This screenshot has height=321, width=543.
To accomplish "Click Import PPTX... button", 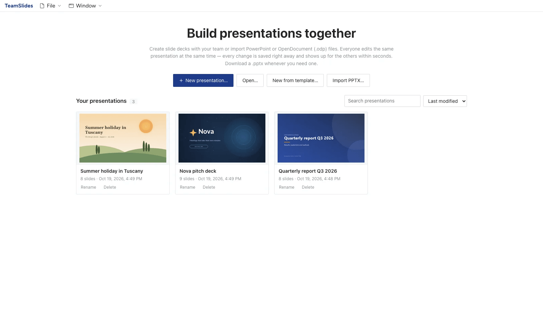I will click(348, 80).
